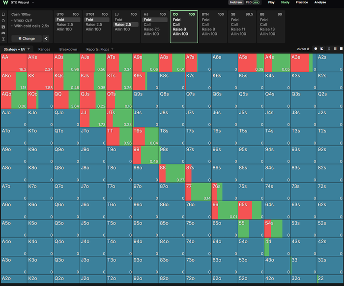Image resolution: width=344 pixels, height=286 pixels.
Task: Click the reset/undo circular arrow icon
Action: (x=3, y=21)
